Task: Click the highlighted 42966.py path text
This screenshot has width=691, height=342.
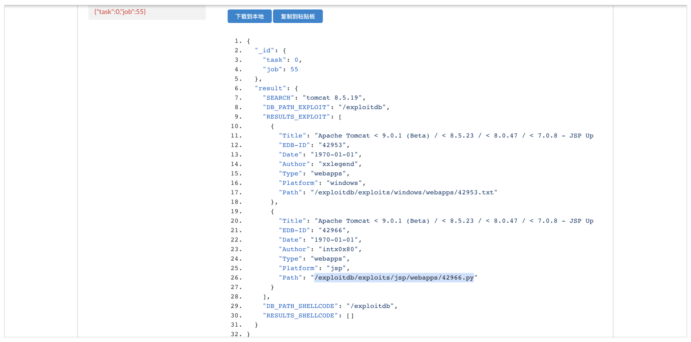Action: coord(394,278)
